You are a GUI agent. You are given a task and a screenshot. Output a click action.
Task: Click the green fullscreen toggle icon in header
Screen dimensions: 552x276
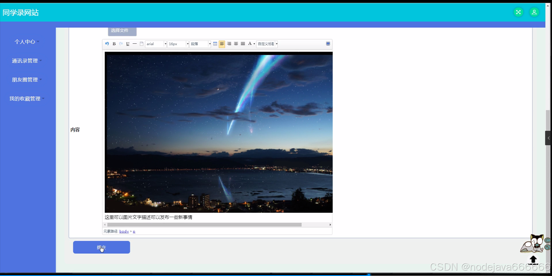point(518,12)
